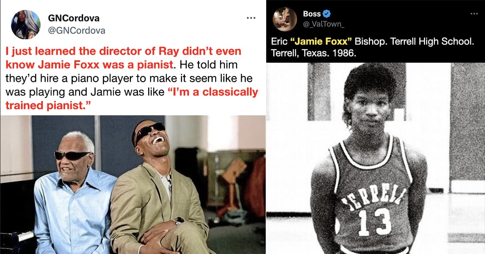Click the "Terrell, Texas. 1986." text line
This screenshot has height=254, width=485.
[x=311, y=54]
